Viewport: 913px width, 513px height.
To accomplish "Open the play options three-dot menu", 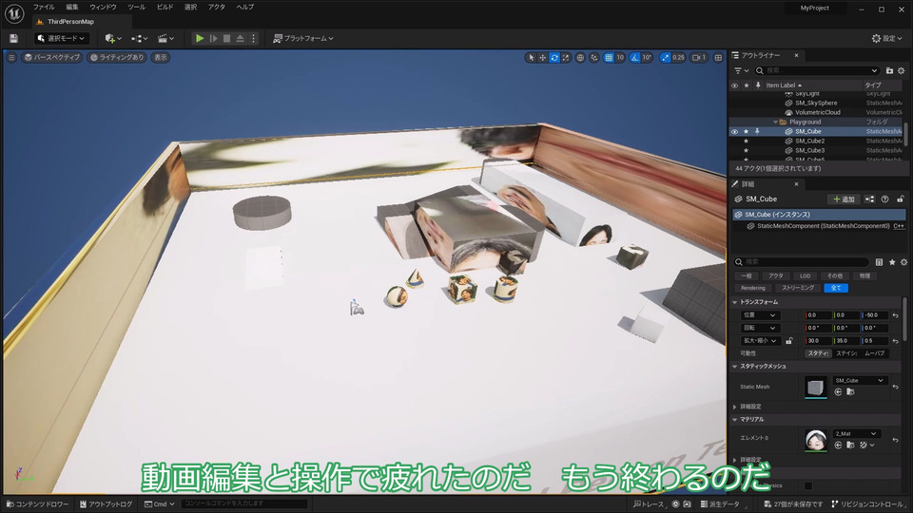I will click(x=253, y=38).
